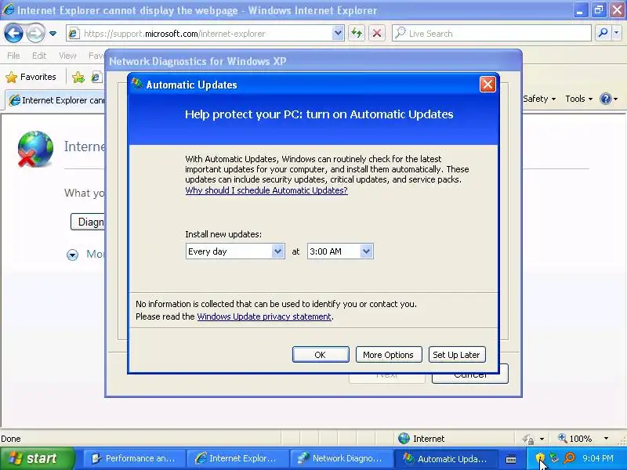Screen dimensions: 627x470
Task: Click the globe with red X error icon
Action: coord(35,148)
